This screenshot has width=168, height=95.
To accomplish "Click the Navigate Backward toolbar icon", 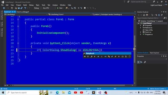I will (x=4, y=8).
